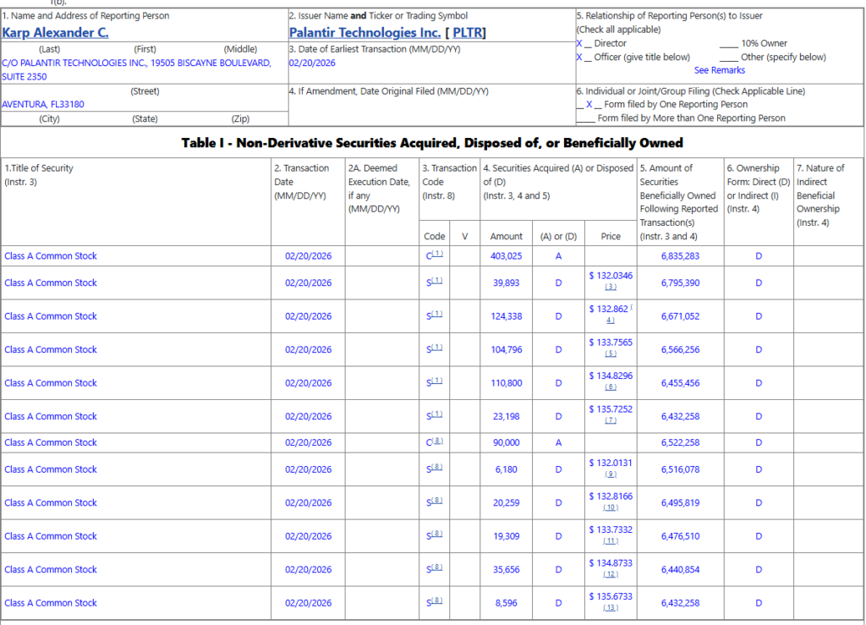Check the 10% Owner blank box
The height and width of the screenshot is (625, 866).
[728, 43]
